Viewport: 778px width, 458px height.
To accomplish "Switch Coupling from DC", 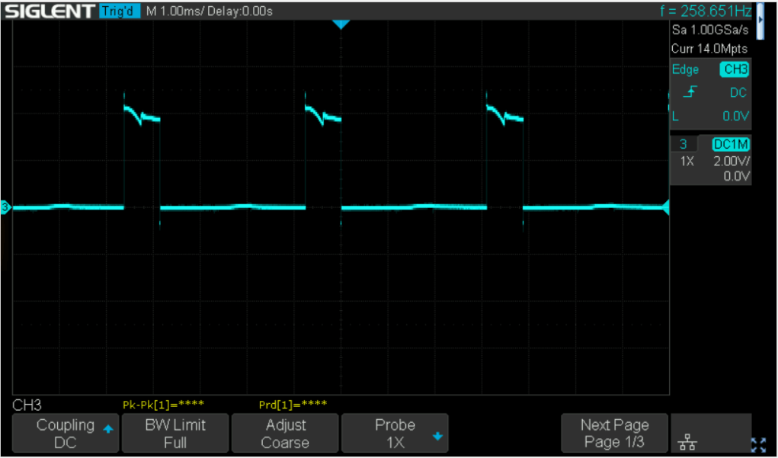I will [x=65, y=432].
